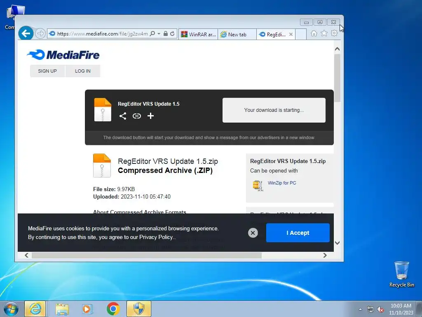Click the vertical scrollbar up arrow
The height and width of the screenshot is (317, 422).
pos(337,49)
